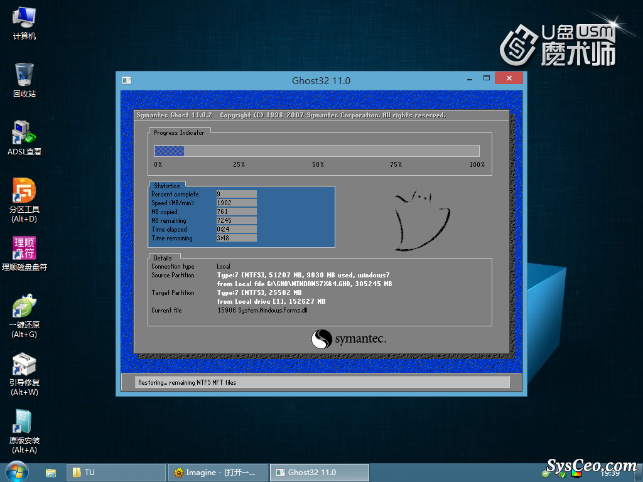The height and width of the screenshot is (482, 643).
Task: Click the Ghost32 11.0 title bar text
Action: 321,80
